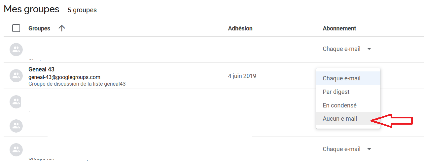424x163 pixels.
Task: Click the Adhésion column header
Action: pyautogui.click(x=240, y=28)
